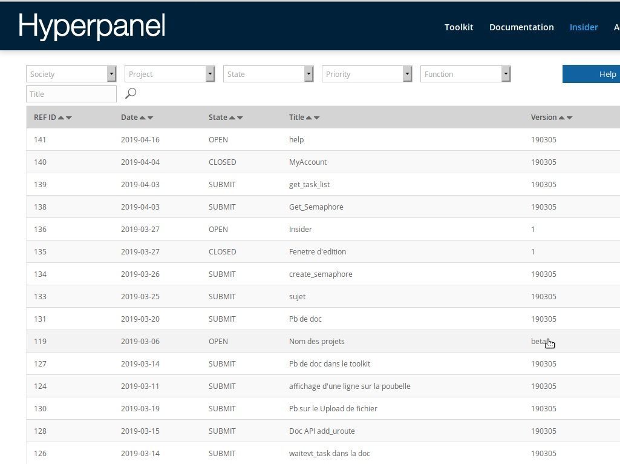The width and height of the screenshot is (620, 464).
Task: Click the Hyperpanel logo
Action: pyautogui.click(x=91, y=25)
